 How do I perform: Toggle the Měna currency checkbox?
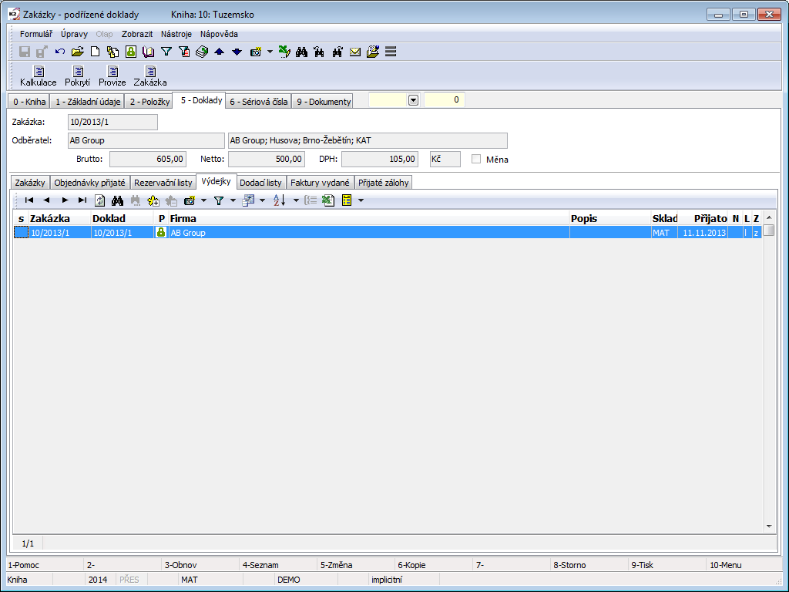tap(476, 159)
